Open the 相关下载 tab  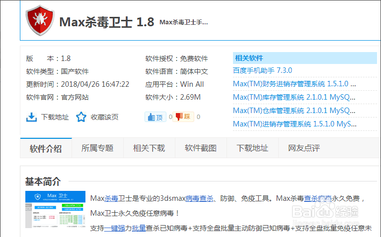point(149,148)
